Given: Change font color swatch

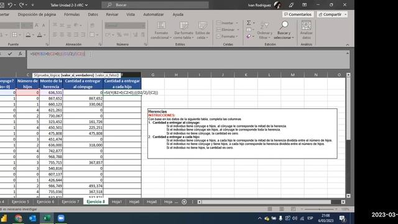Looking at the screenshot, I should point(39,35).
